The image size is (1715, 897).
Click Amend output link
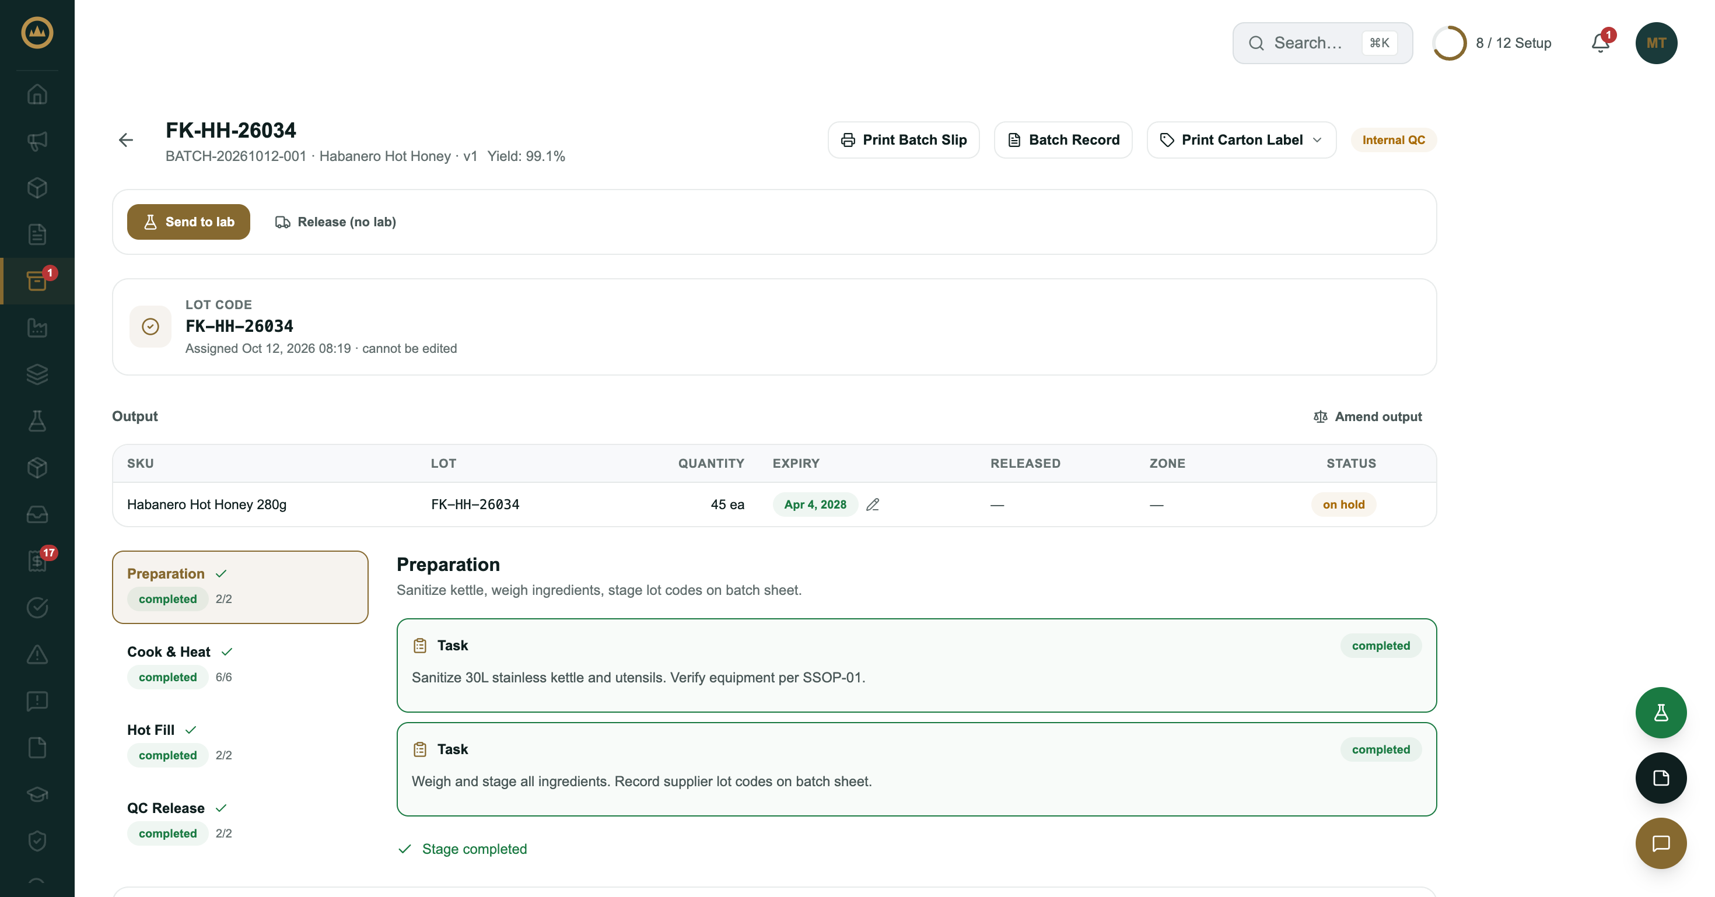tap(1367, 416)
